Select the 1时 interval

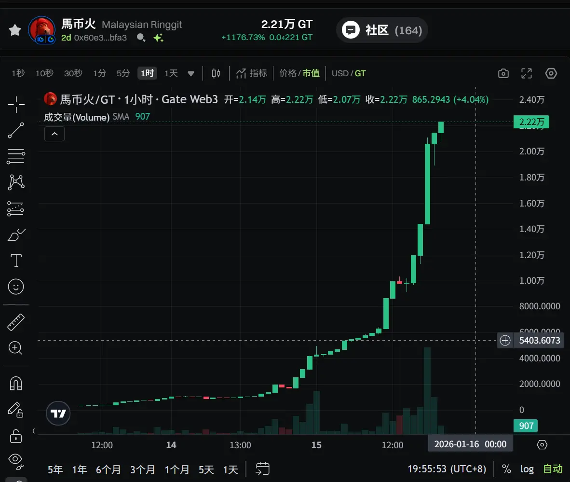[147, 73]
